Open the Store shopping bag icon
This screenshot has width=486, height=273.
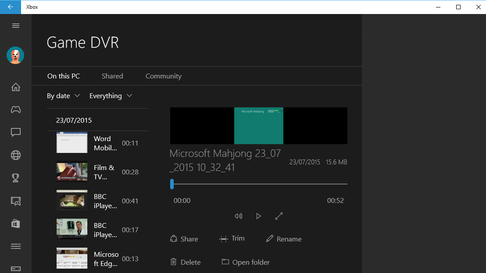tap(15, 223)
